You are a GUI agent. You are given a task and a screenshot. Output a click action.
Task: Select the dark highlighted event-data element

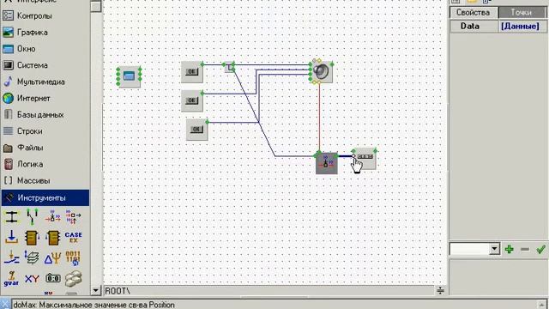(326, 163)
